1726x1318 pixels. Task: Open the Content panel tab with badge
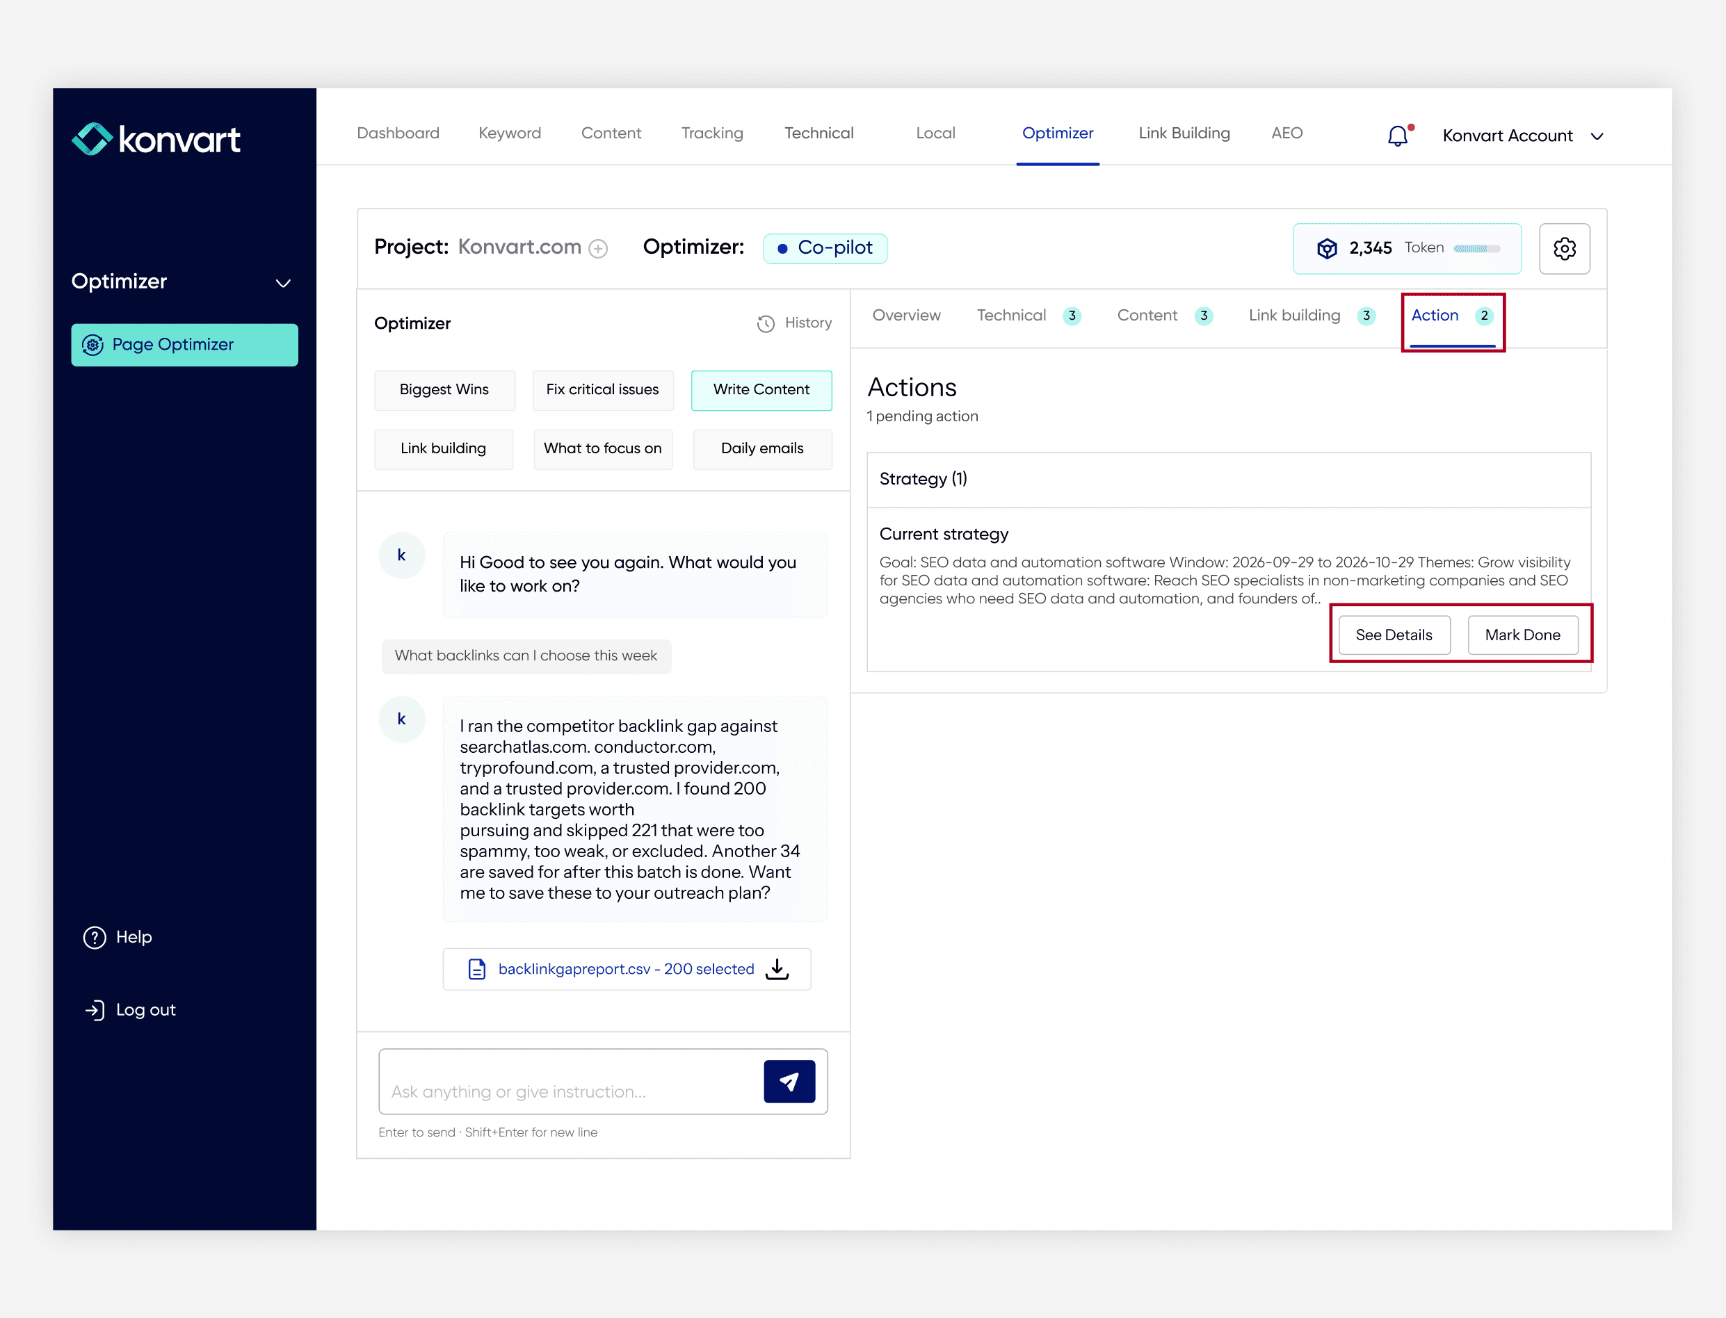tap(1165, 315)
